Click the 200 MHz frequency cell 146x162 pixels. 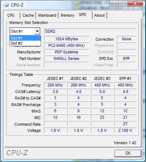click(55, 85)
